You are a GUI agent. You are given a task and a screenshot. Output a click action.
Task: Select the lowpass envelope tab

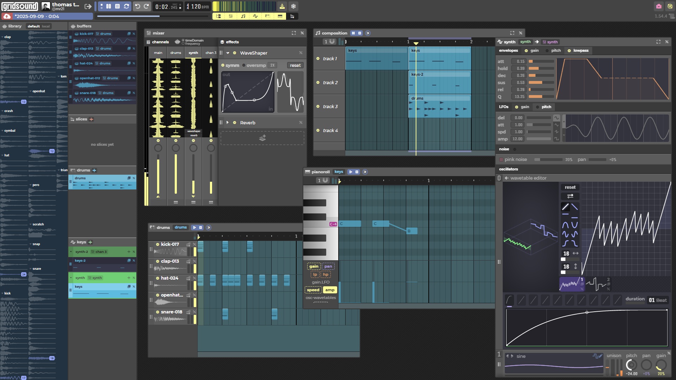point(578,51)
